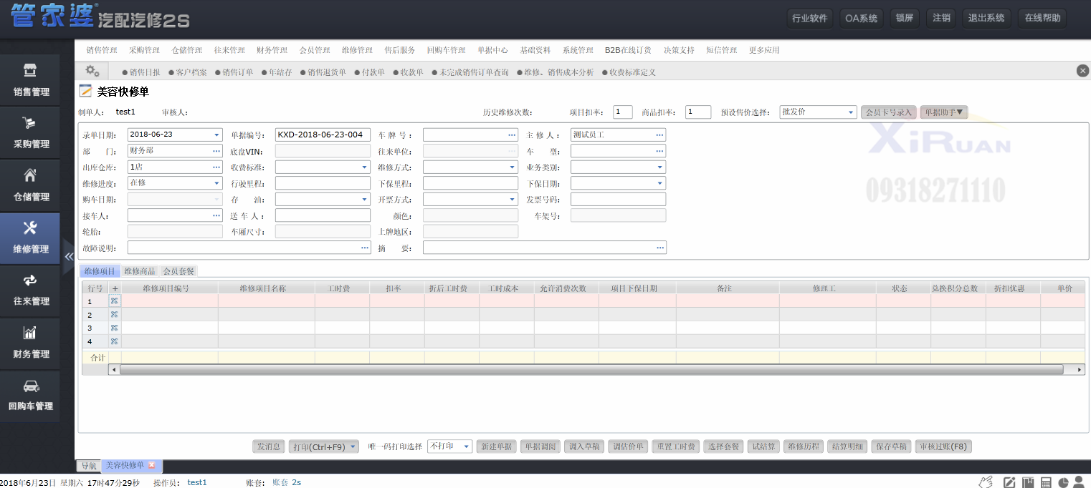Switch to 导航 bottom tab
Viewport: 1091px width, 488px height.
[89, 466]
